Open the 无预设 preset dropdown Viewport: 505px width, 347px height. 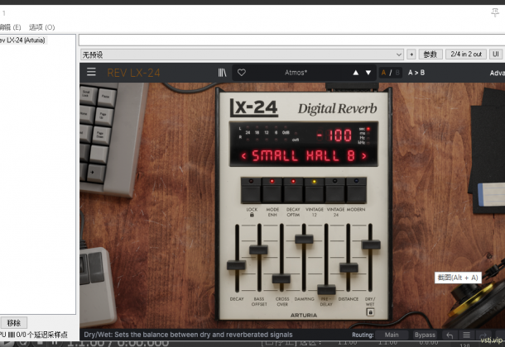241,54
